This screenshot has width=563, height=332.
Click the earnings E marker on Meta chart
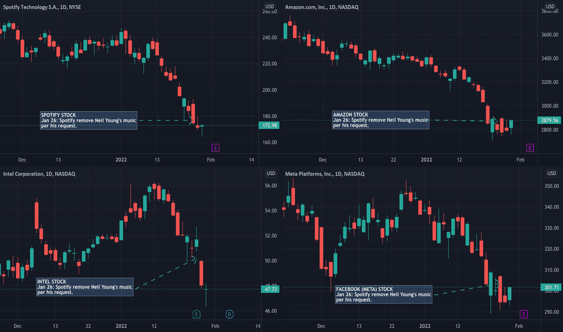pyautogui.click(x=524, y=314)
